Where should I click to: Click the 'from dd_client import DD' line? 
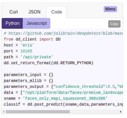(x=32, y=39)
